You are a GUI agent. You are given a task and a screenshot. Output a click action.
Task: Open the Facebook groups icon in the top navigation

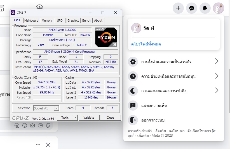(39, 8)
